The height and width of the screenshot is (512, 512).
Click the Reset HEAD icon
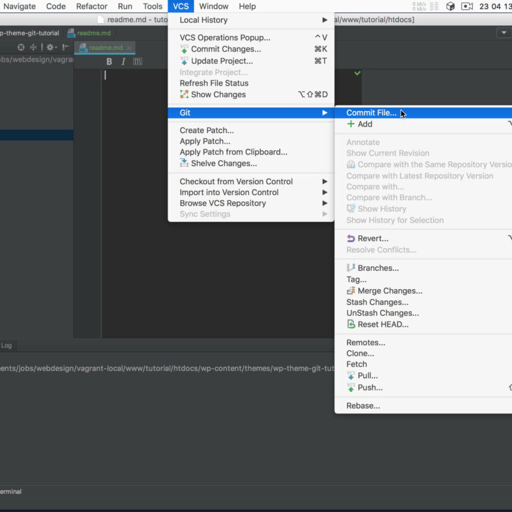point(351,324)
